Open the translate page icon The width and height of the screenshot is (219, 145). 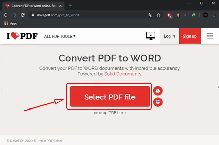pos(150,15)
